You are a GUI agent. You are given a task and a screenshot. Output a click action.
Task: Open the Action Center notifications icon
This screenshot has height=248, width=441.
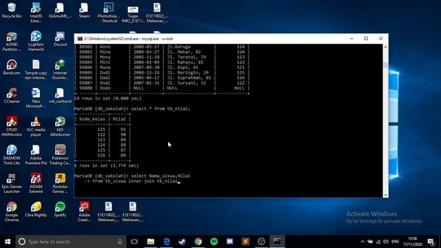[431, 242]
